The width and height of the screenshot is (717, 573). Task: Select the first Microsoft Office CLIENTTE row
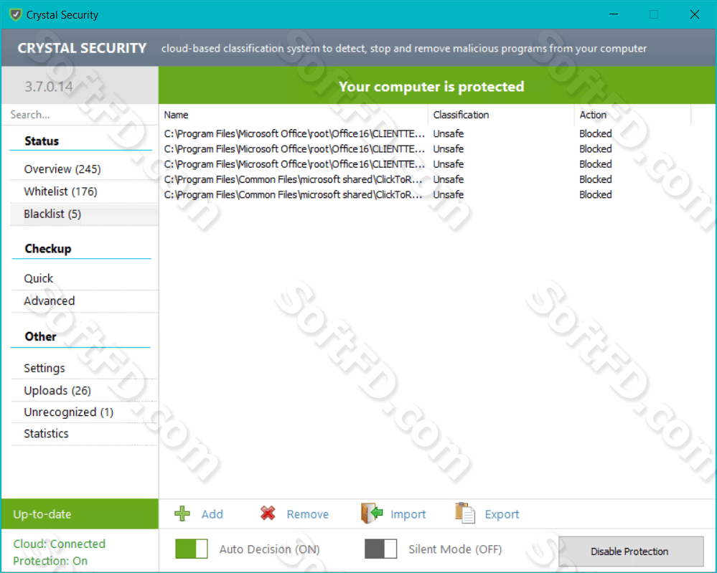coord(426,133)
